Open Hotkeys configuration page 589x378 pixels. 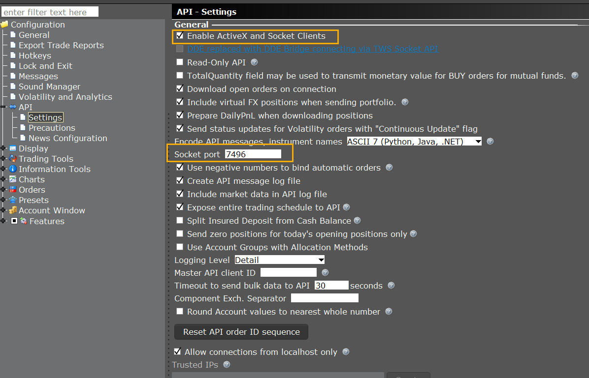(x=34, y=56)
